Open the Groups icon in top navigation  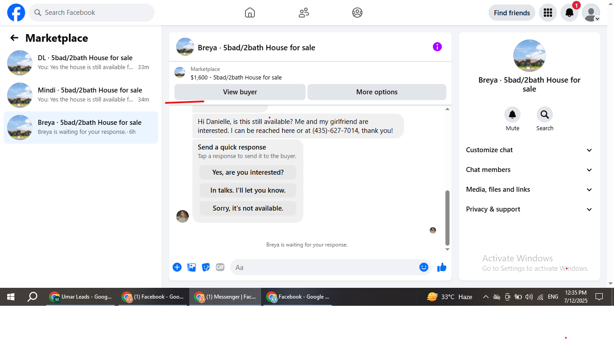(357, 13)
